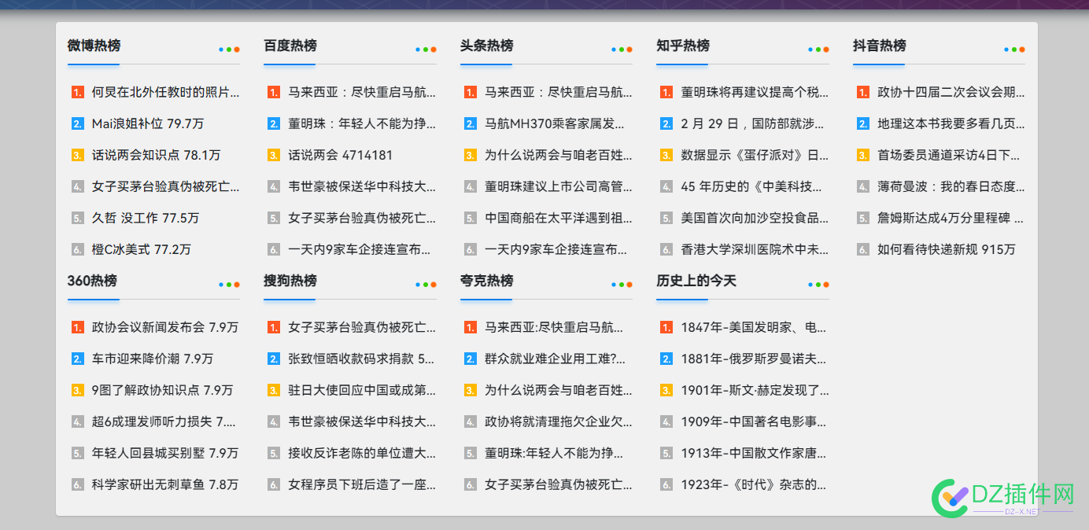This screenshot has height=530, width=1089.
Task: Open Sogou item 女程序员下班后造了一座
Action: [362, 484]
